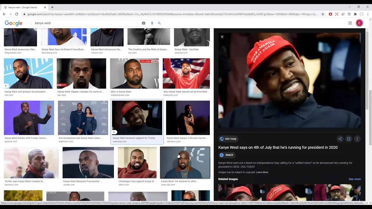Click the browser back arrow
The width and height of the screenshot is (372, 209).
click(x=4, y=14)
